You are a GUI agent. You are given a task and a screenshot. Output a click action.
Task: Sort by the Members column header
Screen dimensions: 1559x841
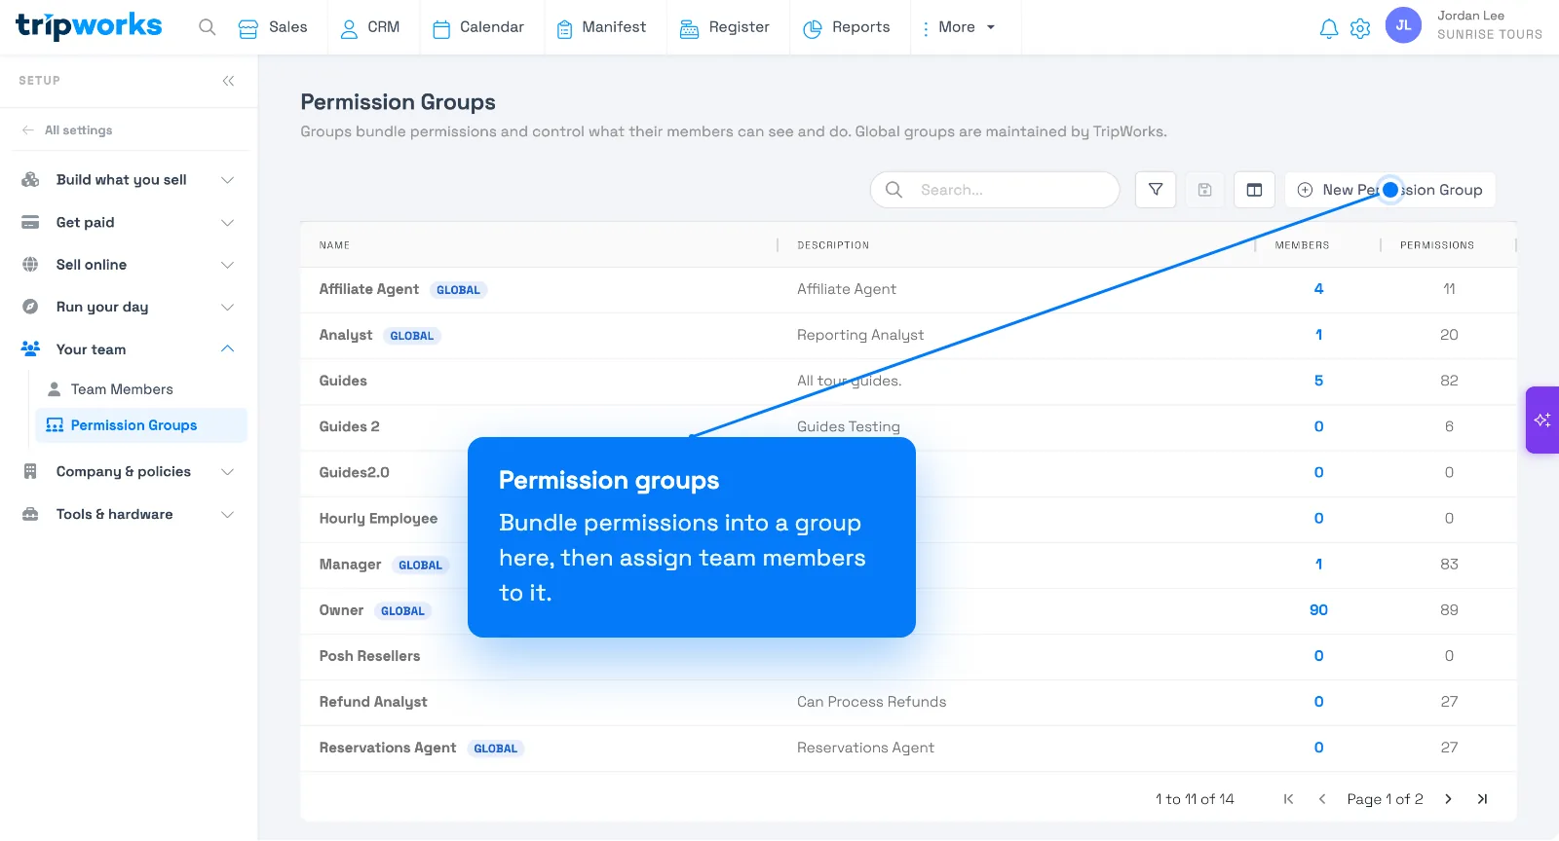click(1302, 245)
